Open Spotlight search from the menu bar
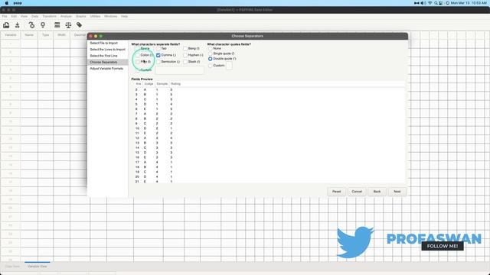The image size is (490, 275). click(436, 3)
